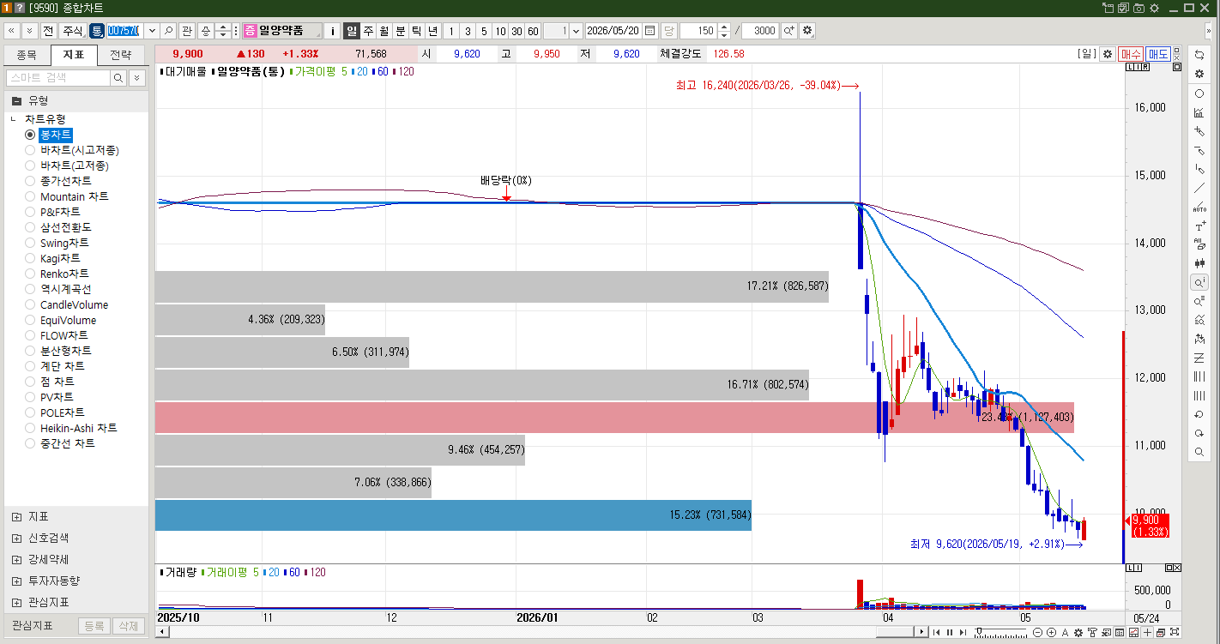Select the AUTO trend line tool

point(1199,208)
